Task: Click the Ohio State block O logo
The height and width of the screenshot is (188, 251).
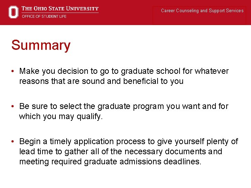Action: [13, 12]
